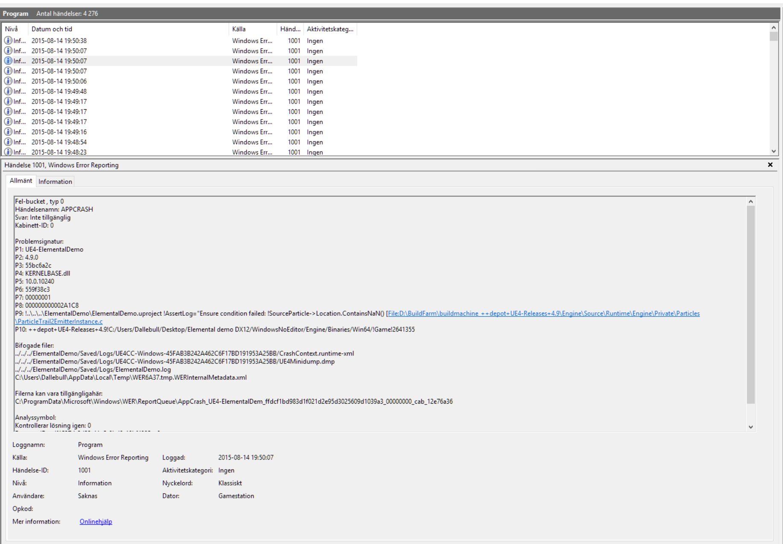
Task: Sort events by the Källa column header
Action: [x=253, y=29]
